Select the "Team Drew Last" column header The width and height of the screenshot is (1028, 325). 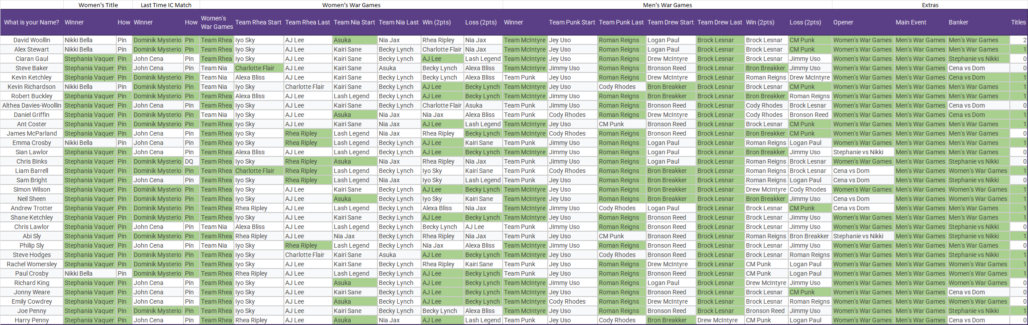(x=720, y=22)
